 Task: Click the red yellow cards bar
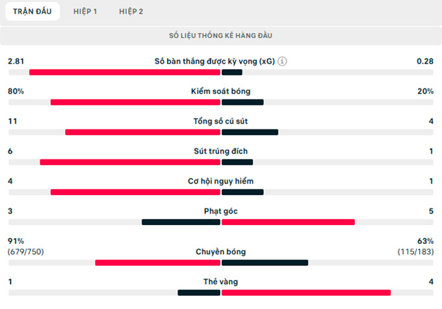point(306,293)
